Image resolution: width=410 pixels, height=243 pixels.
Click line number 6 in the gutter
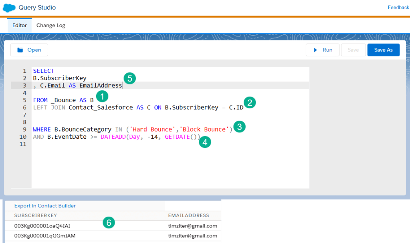coord(24,108)
